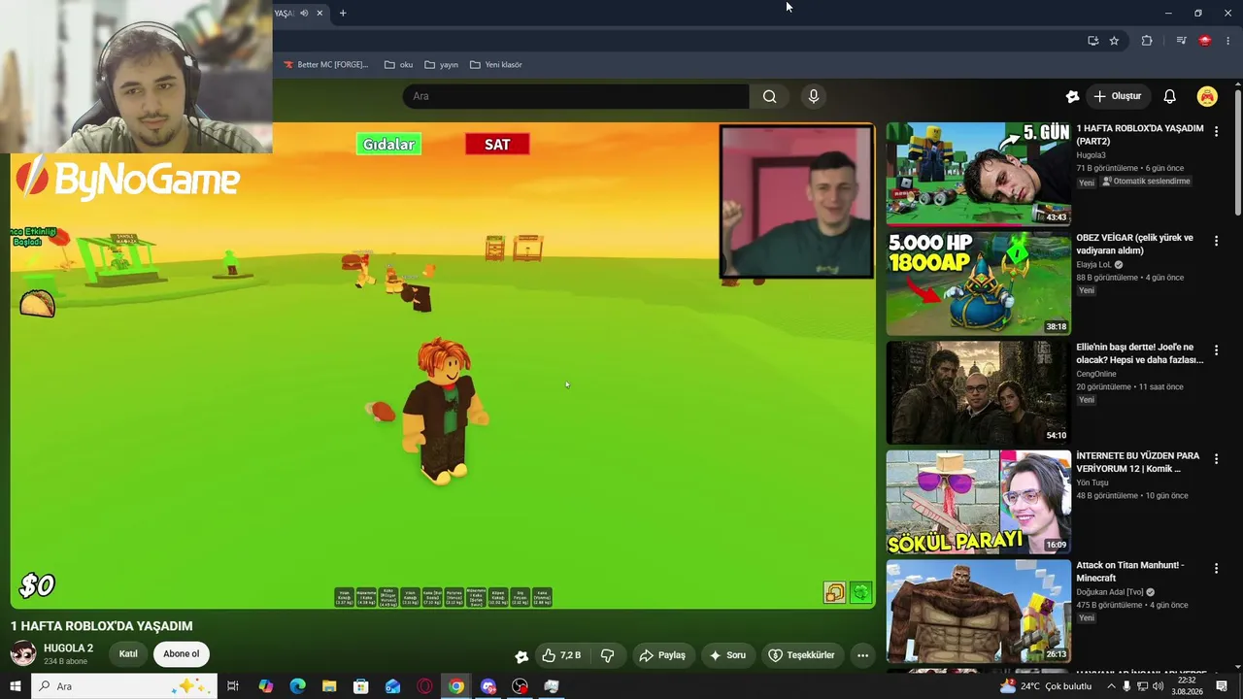
Task: Open more options for Attack on Titan Manhunt
Action: [x=1216, y=568]
